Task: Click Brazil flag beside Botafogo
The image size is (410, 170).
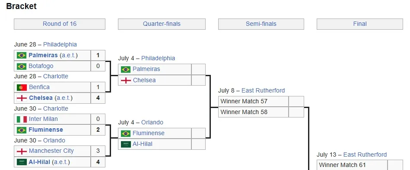Action: point(22,66)
